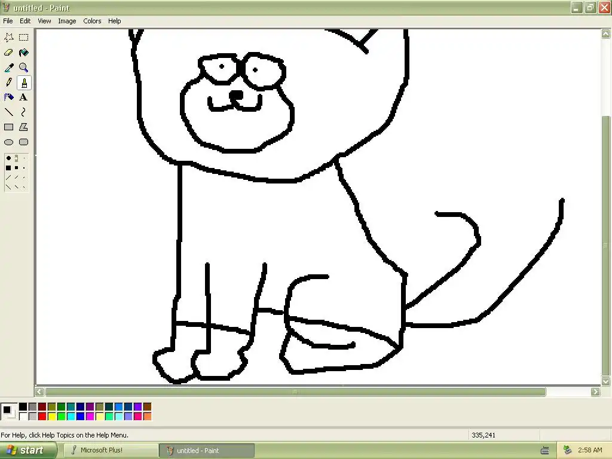Select the Free-Form Select tool
Screen dimensions: 612x459
8,38
